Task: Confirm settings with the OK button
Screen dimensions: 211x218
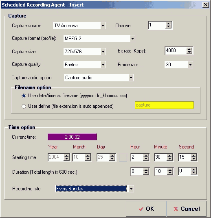Action: pos(146,209)
